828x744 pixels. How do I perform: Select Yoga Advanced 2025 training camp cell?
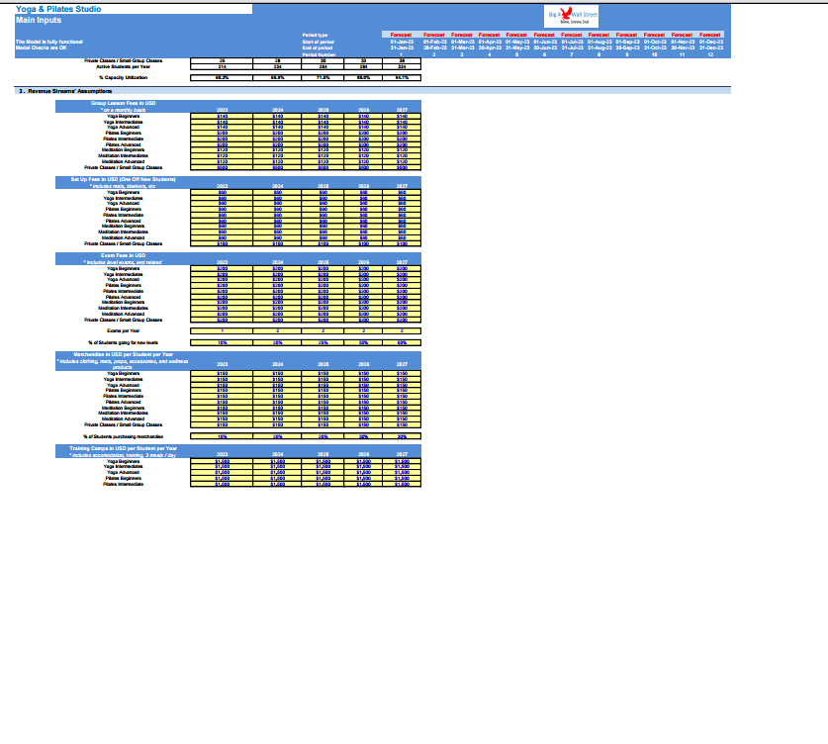pos(322,473)
